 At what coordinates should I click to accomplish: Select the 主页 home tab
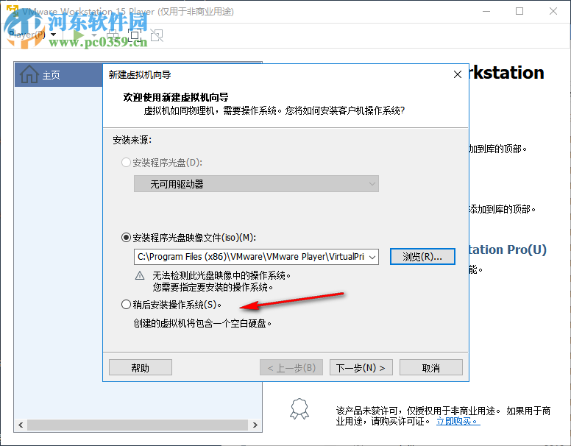click(x=58, y=74)
